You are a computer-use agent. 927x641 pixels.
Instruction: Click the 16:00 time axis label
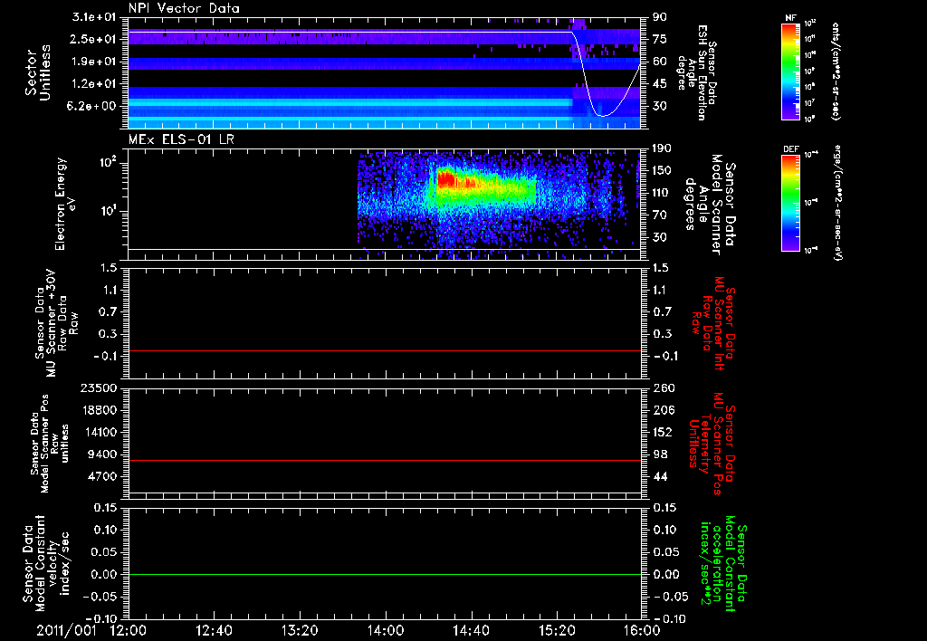(642, 631)
